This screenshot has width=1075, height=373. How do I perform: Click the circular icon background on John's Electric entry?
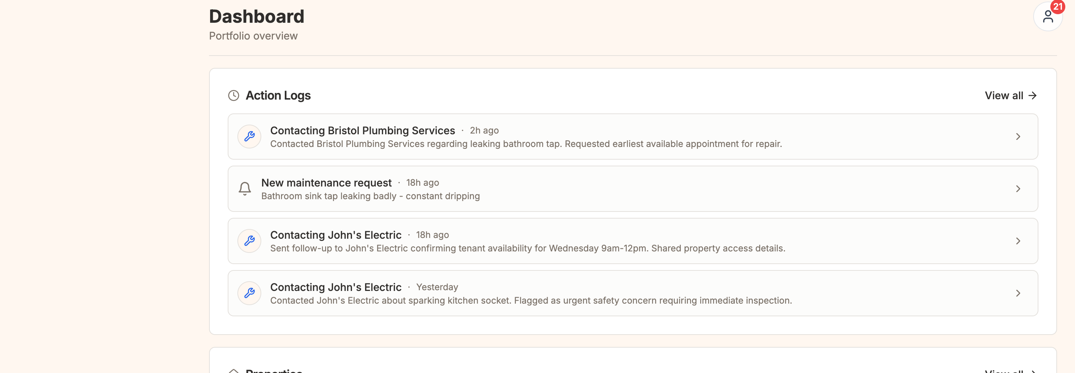pos(249,241)
